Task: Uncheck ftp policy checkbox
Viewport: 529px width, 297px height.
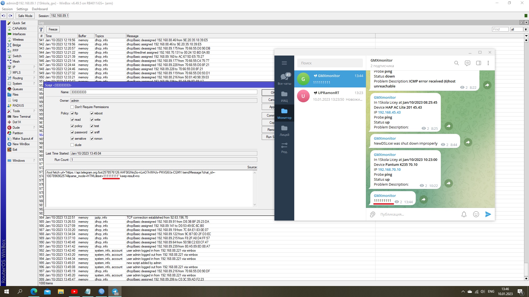Action: 72,113
